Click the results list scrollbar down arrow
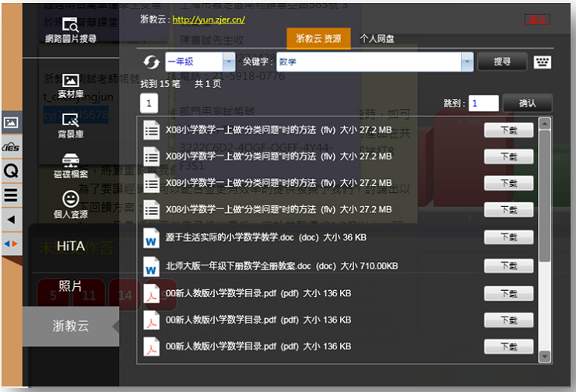This screenshot has width=576, height=392. pyautogui.click(x=544, y=356)
